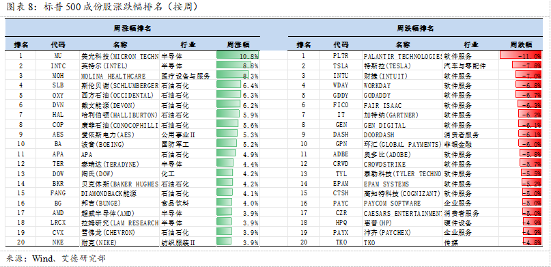Select ticker TKO code cell
551x267 pixels.
341,242
